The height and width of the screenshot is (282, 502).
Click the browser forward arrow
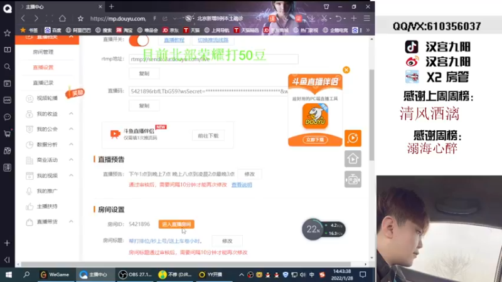pyautogui.click(x=36, y=19)
